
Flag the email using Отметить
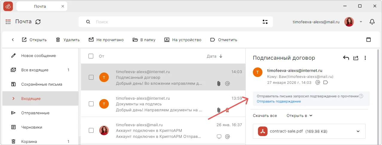(x=224, y=40)
